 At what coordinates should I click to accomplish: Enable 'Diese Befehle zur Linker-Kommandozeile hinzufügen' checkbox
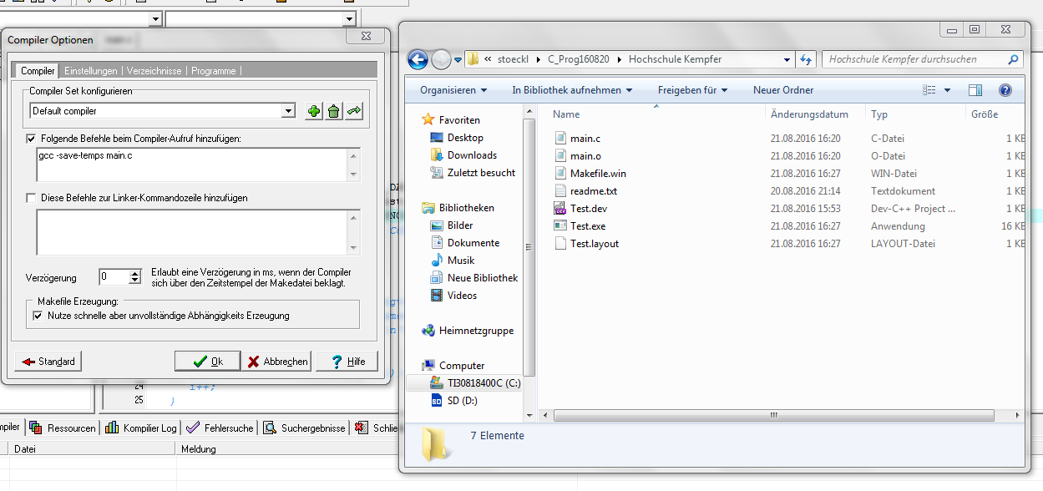pyautogui.click(x=32, y=198)
